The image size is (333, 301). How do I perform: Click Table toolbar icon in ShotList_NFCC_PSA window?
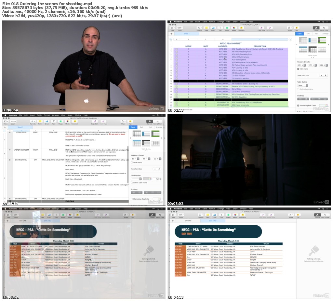tap(206, 28)
